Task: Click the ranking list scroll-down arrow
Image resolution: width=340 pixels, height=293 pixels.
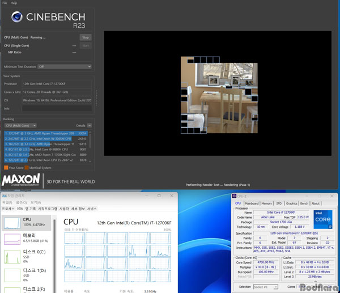Action: click(x=90, y=161)
